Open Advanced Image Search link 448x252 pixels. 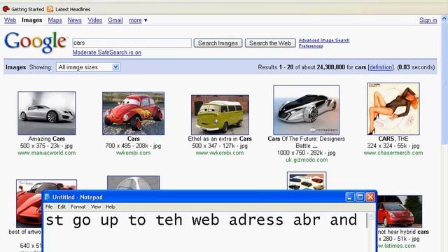tap(324, 41)
